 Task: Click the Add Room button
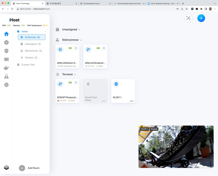click(x=28, y=168)
